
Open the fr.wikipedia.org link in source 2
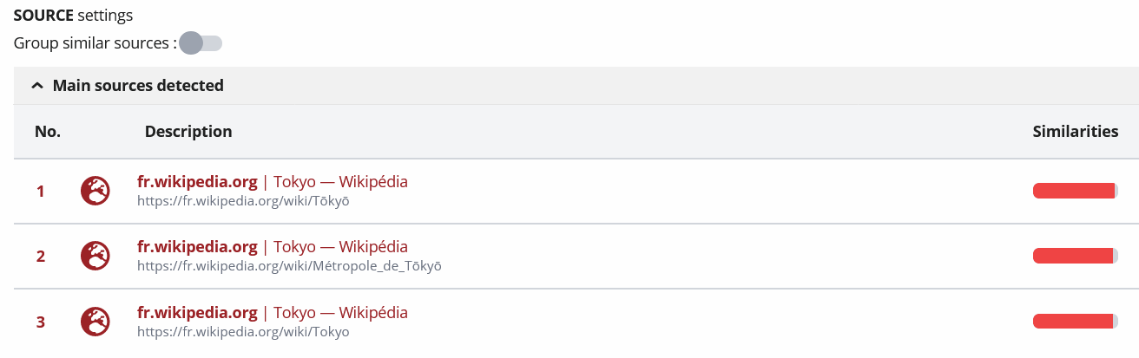tap(197, 247)
